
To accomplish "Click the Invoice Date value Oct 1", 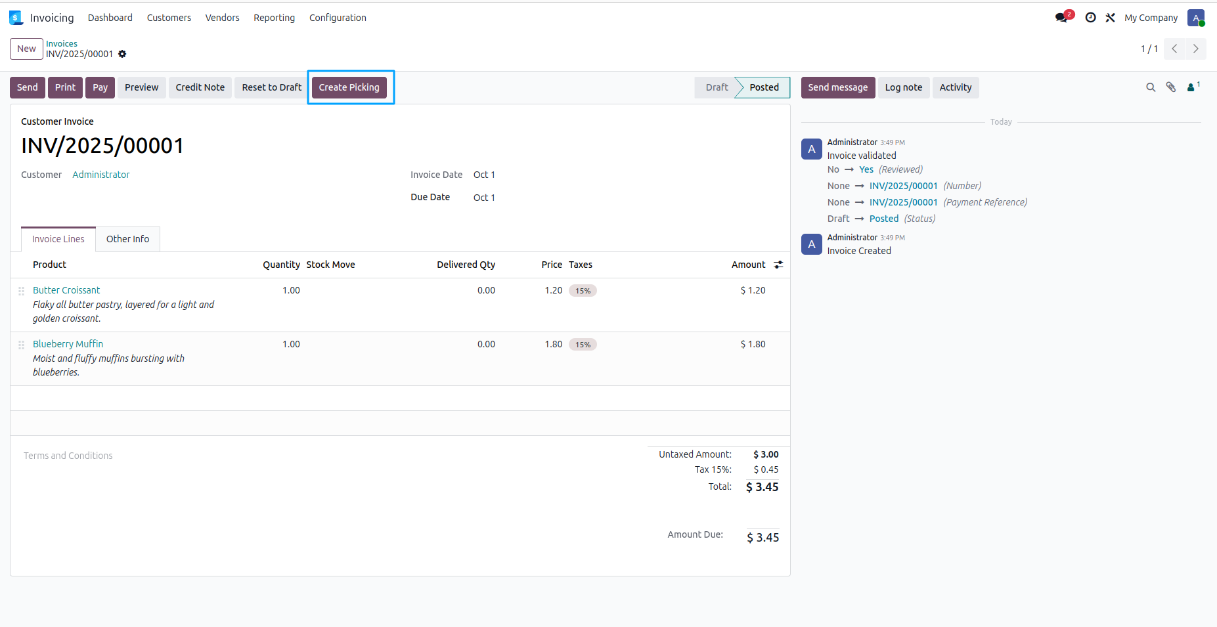I will click(x=484, y=175).
